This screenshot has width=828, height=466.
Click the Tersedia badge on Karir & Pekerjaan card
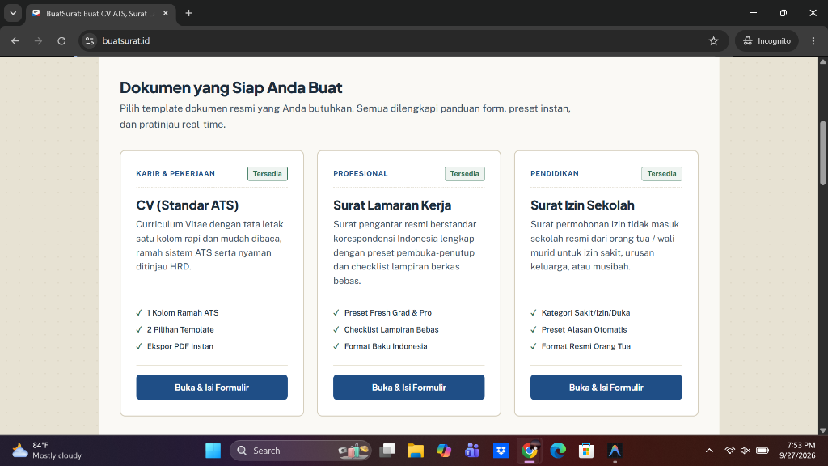267,174
